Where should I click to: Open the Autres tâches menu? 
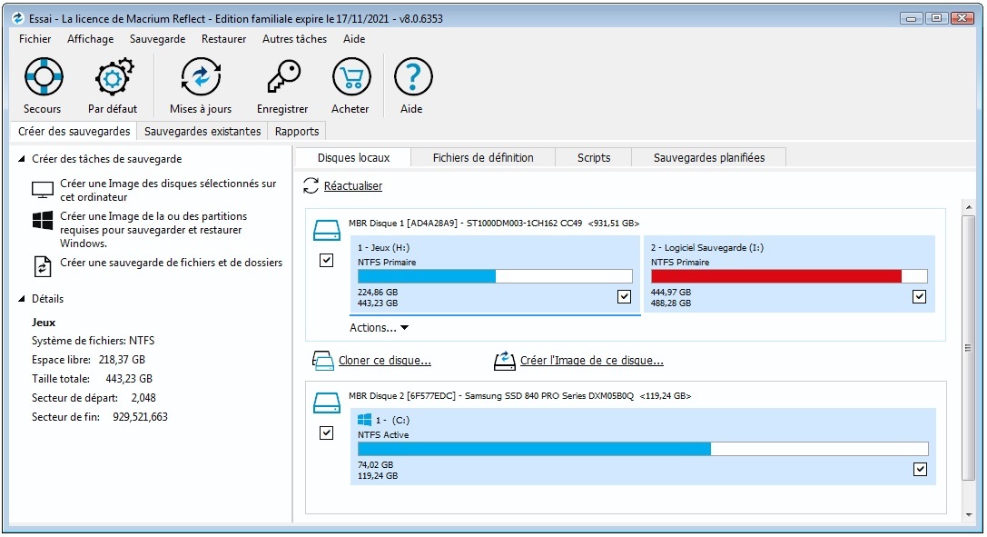point(294,39)
